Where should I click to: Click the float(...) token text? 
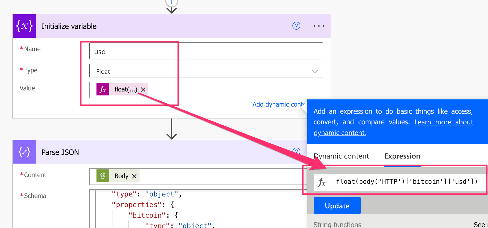126,89
